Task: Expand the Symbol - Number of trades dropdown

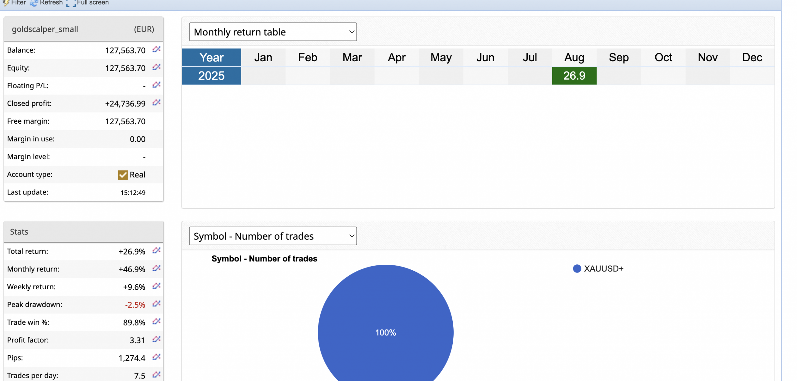Action: [272, 236]
